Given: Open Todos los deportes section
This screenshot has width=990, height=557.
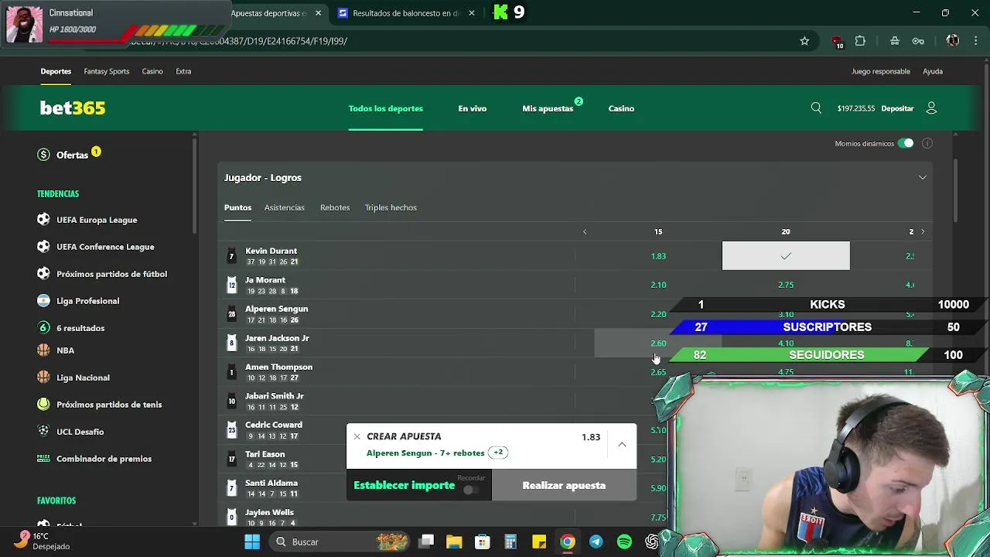Looking at the screenshot, I should point(385,108).
